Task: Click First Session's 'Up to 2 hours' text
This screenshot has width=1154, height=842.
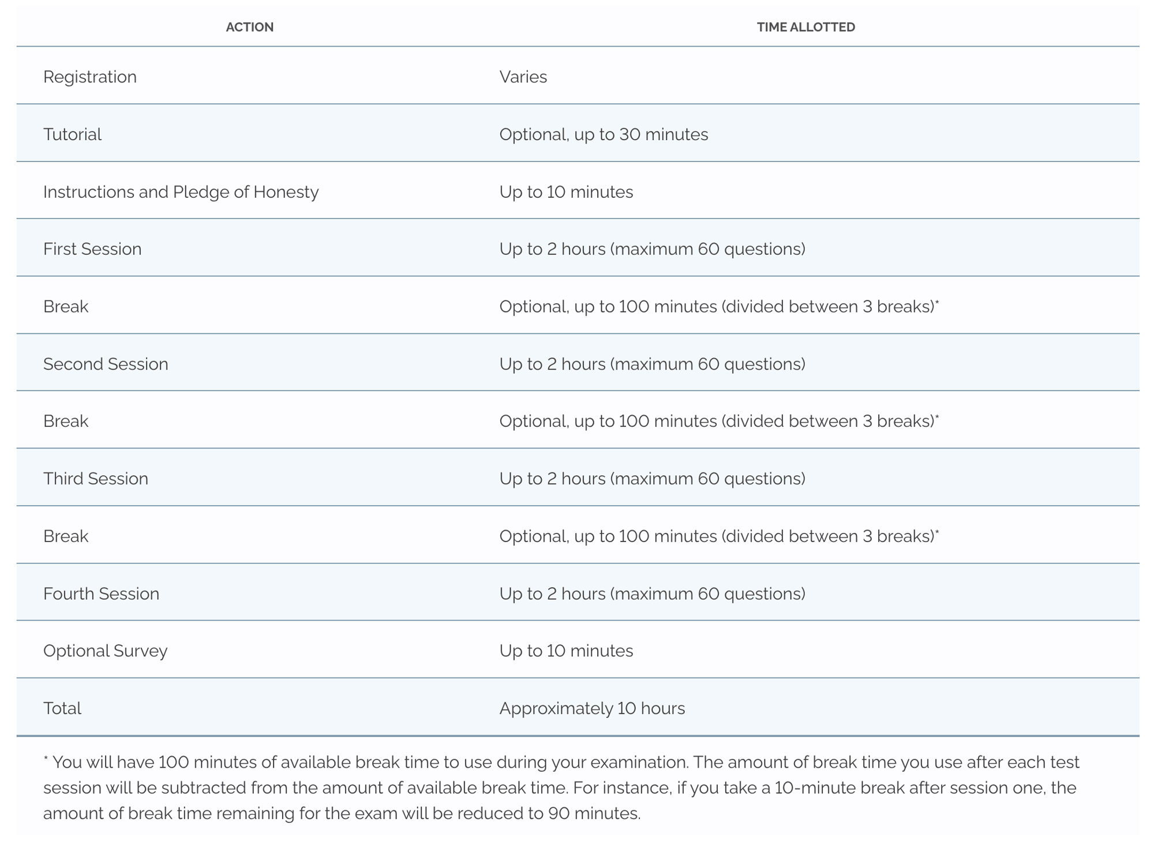Action: tap(652, 249)
